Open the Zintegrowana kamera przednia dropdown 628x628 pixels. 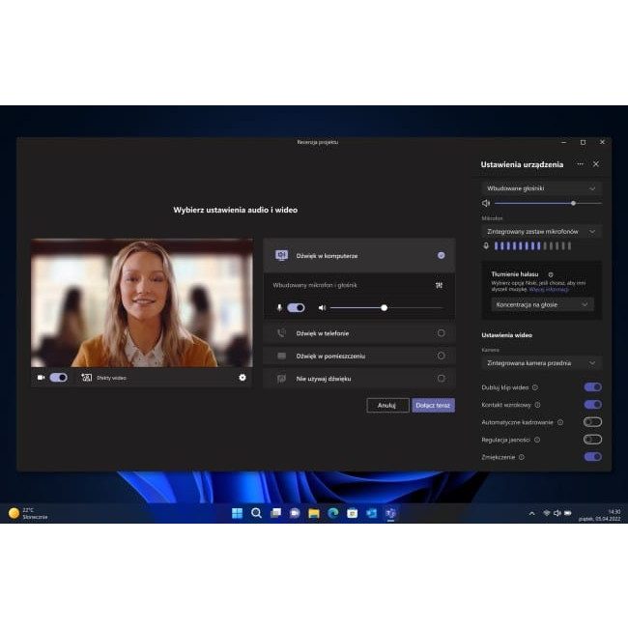[541, 363]
